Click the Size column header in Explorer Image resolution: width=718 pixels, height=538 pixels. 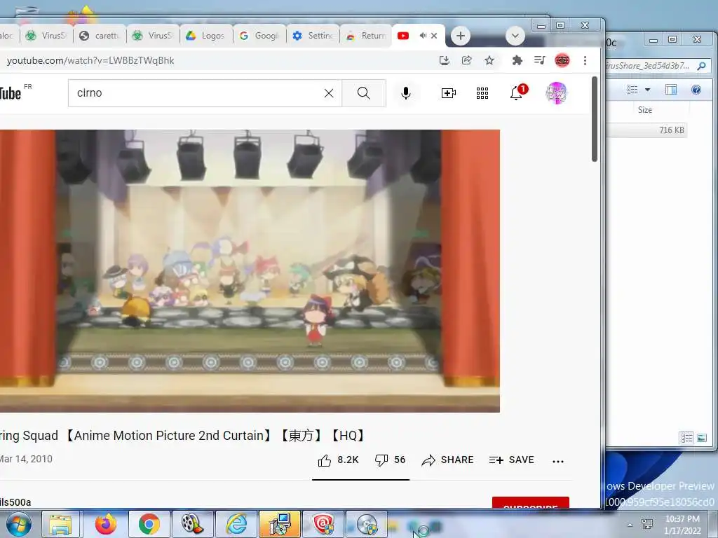646,110
